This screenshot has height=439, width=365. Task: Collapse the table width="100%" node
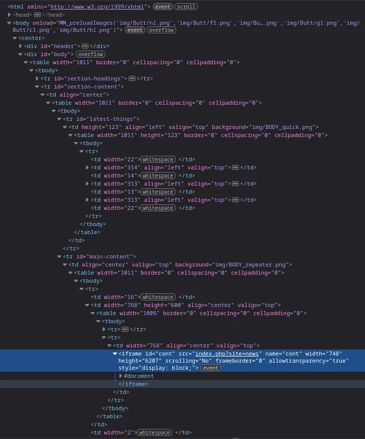pos(93,313)
